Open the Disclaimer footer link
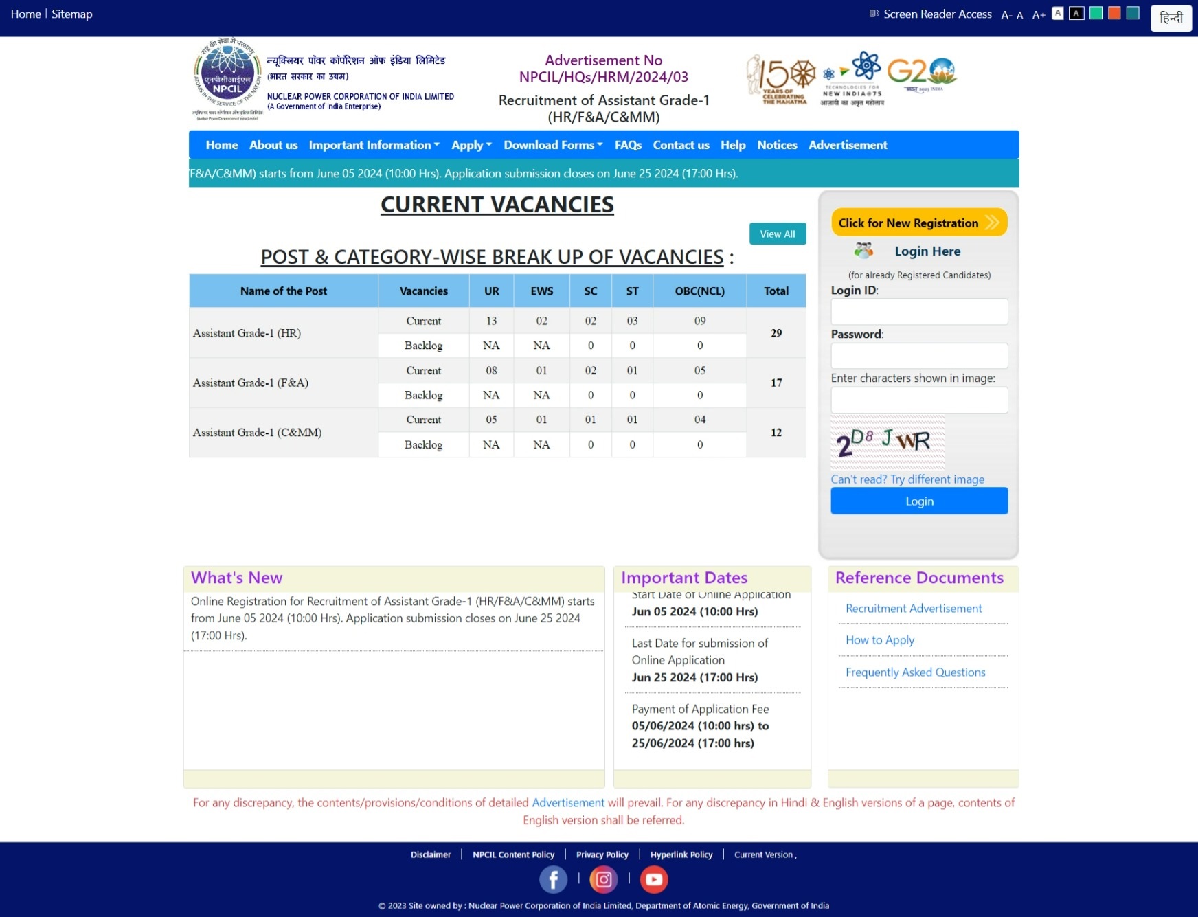This screenshot has height=917, width=1198. coord(431,854)
